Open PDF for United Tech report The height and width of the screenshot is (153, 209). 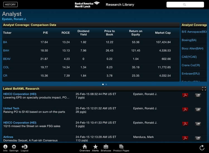(185, 109)
